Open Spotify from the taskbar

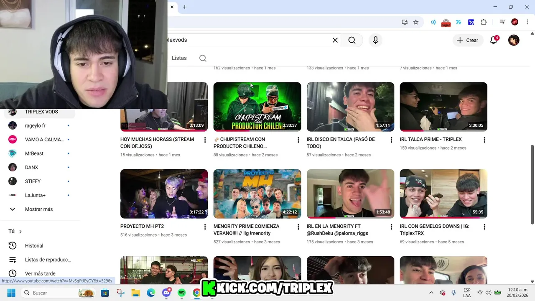[182, 293]
